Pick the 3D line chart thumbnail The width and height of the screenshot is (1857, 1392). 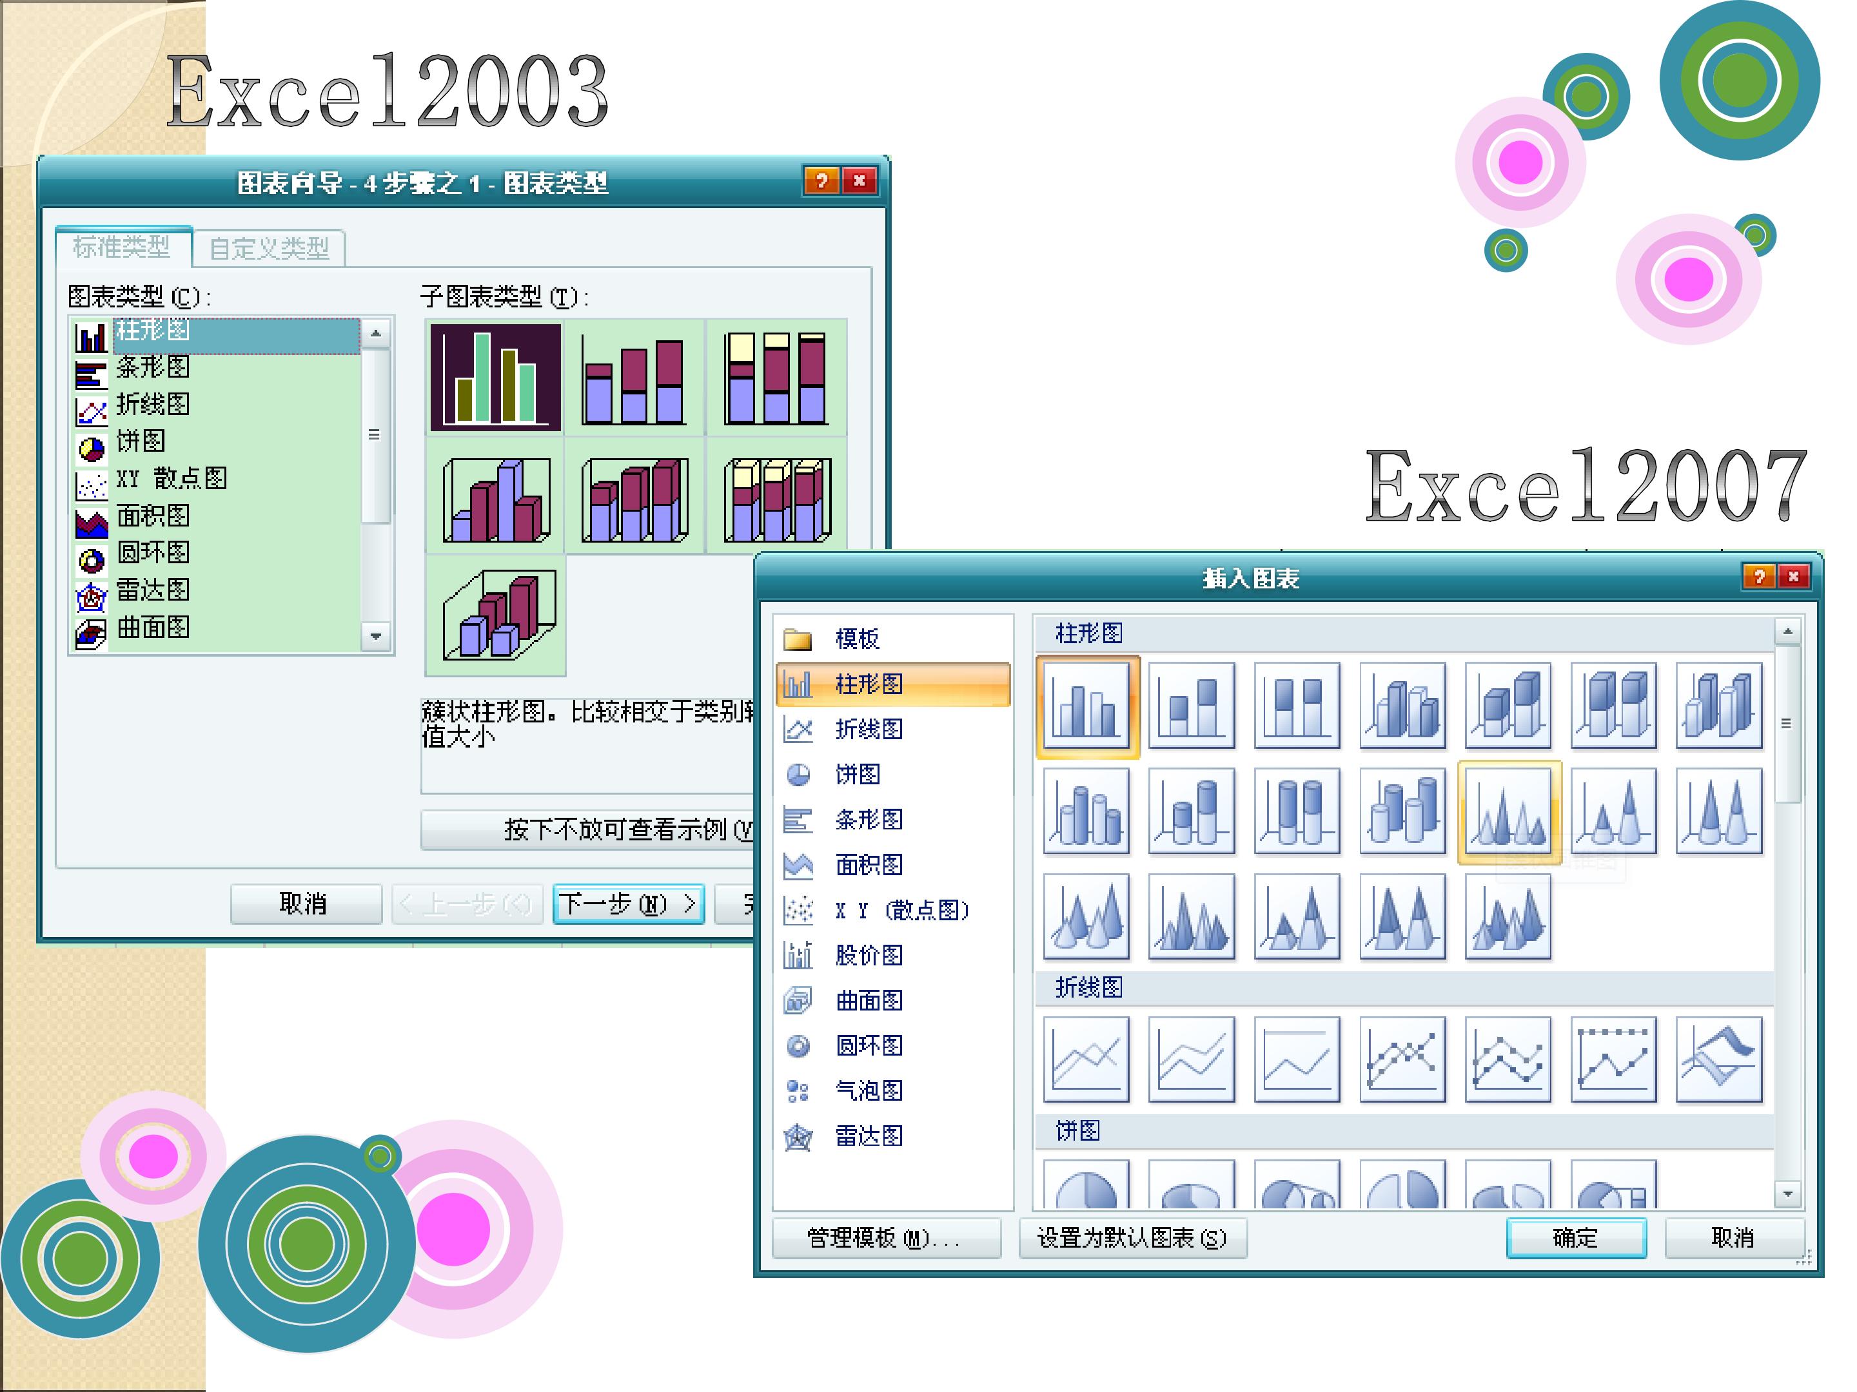pyautogui.click(x=1719, y=1059)
